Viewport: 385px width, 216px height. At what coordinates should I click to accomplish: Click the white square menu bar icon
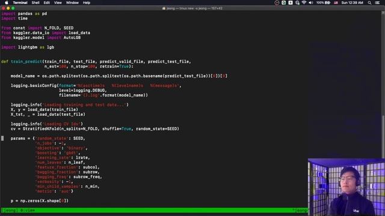click(291, 2)
